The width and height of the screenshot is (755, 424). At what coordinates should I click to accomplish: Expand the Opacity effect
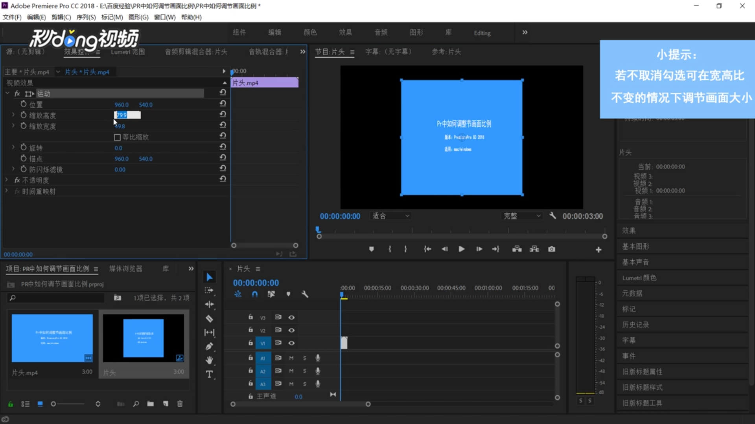pos(6,180)
